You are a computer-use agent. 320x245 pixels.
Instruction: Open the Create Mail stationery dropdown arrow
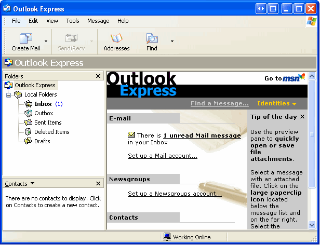[46, 41]
